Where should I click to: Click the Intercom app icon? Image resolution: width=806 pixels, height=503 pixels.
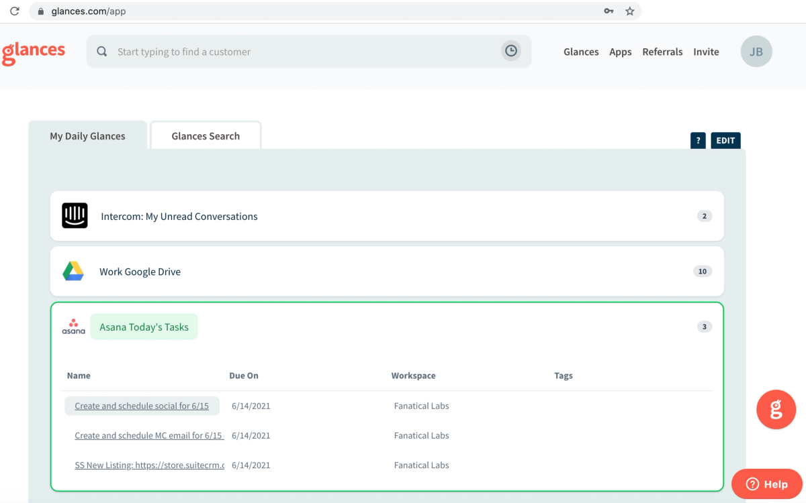point(75,216)
